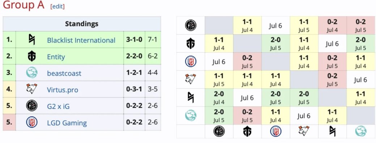This screenshot has width=376, height=143.
Task: Open the Blacklist International team link
Action: (81, 40)
